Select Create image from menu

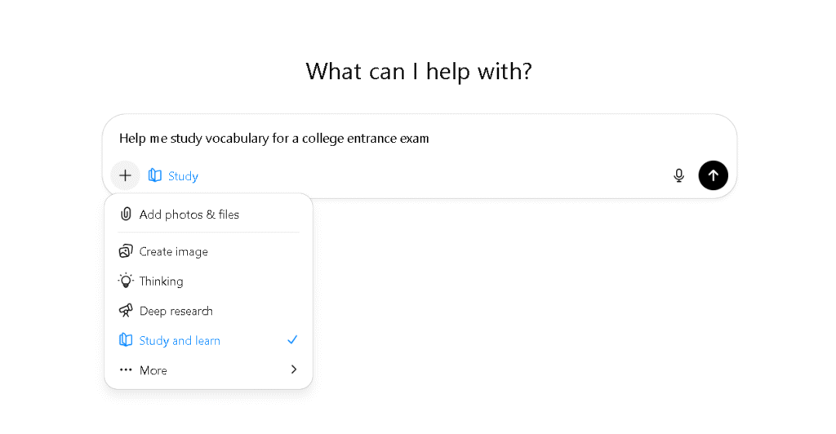(173, 251)
